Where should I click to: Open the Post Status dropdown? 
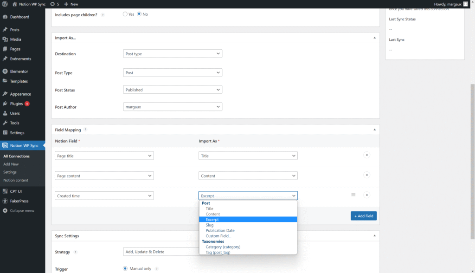click(173, 90)
